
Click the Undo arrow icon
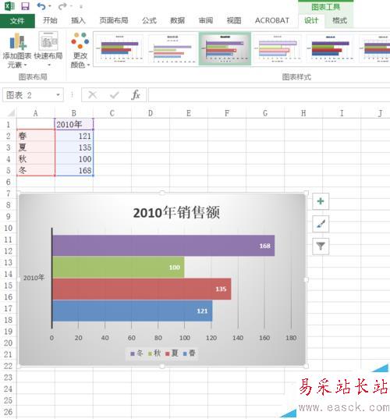point(41,6)
